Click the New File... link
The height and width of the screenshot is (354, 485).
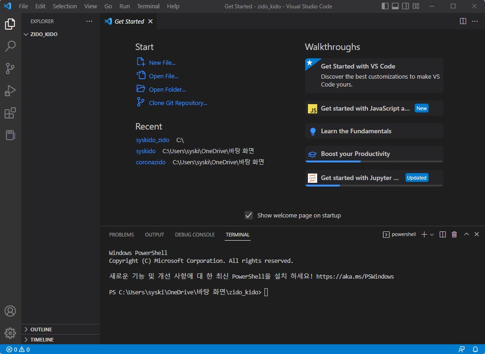162,62
